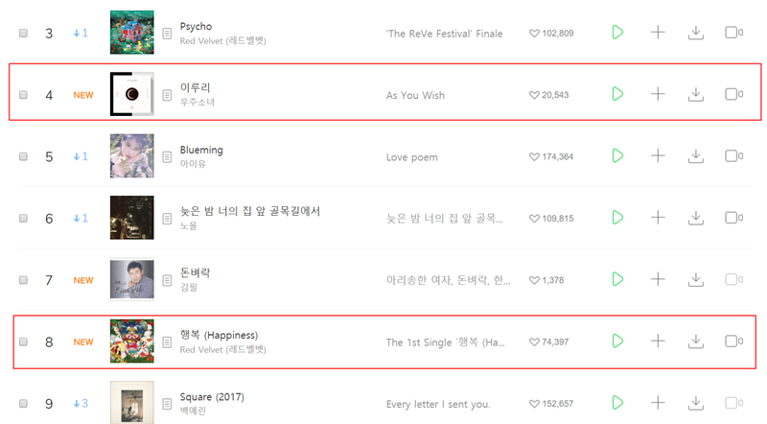Select the checkbox for rank 8 song
767x424 pixels.
23,342
